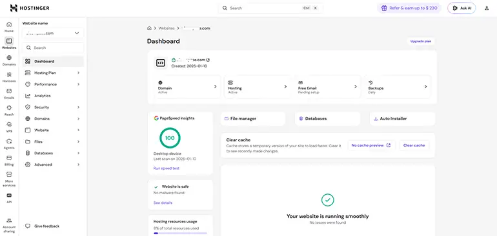Image resolution: width=497 pixels, height=236 pixels.
Task: Select Analytics in the sidebar
Action: tap(53, 96)
